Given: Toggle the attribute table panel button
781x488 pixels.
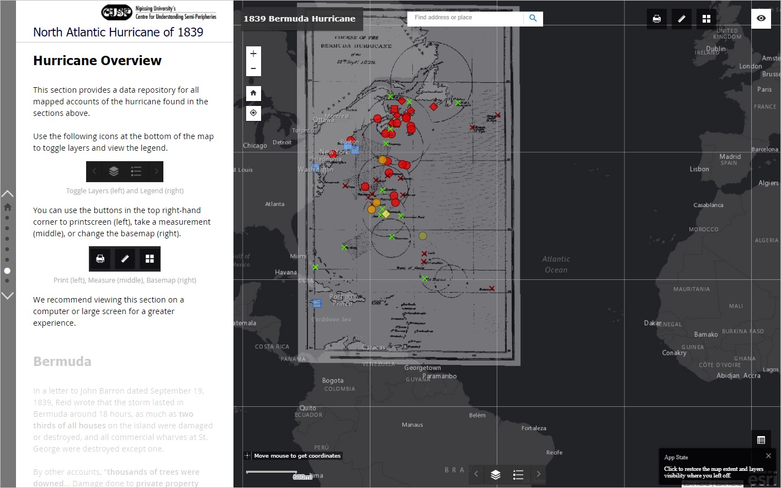Looking at the screenshot, I should click(x=761, y=440).
